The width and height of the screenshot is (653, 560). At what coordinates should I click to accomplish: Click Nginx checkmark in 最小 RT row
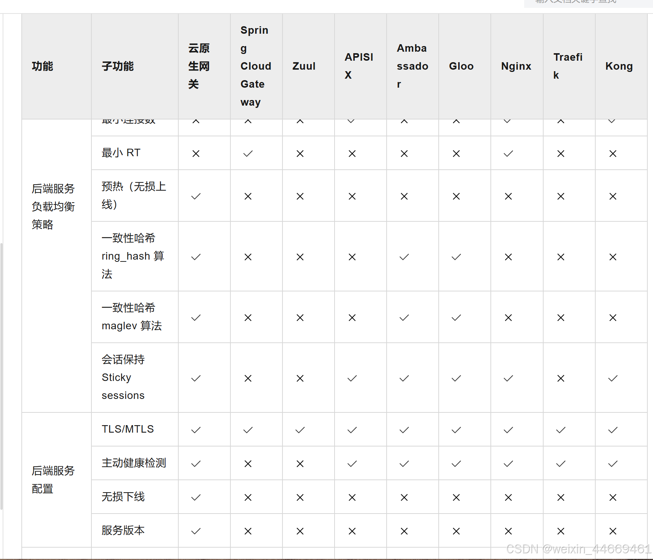pyautogui.click(x=508, y=154)
